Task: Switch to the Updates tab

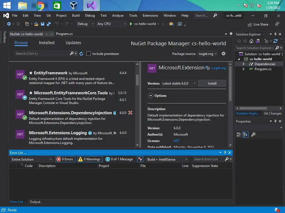Action: click(x=73, y=42)
